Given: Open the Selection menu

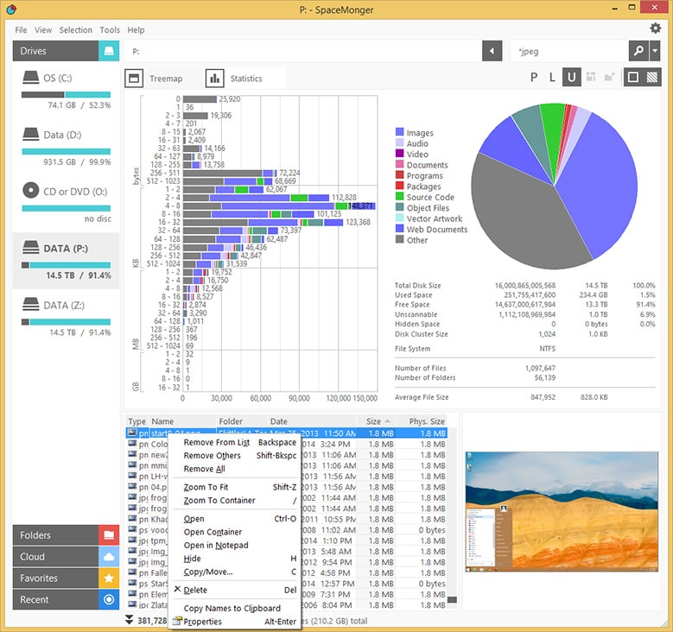Looking at the screenshot, I should point(75,30).
